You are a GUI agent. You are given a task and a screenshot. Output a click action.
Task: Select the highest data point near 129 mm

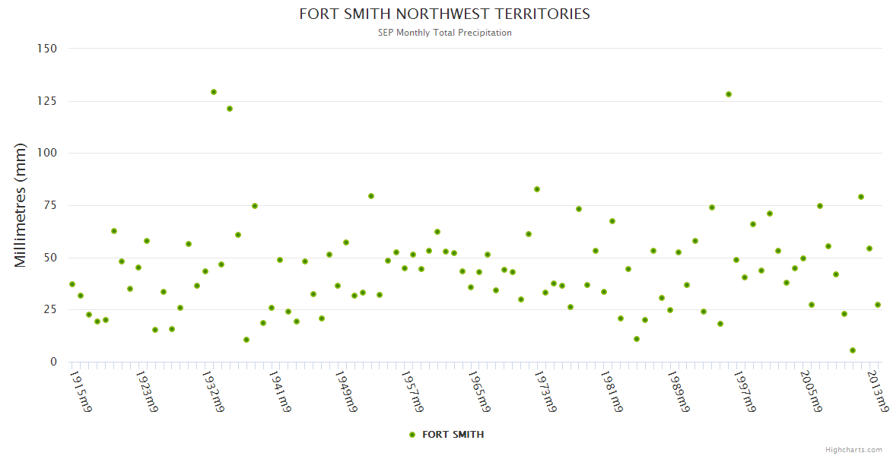click(214, 92)
